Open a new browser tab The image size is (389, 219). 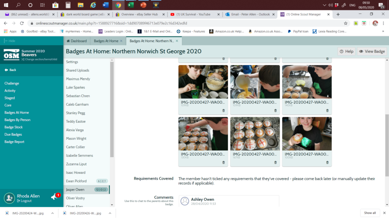338,14
